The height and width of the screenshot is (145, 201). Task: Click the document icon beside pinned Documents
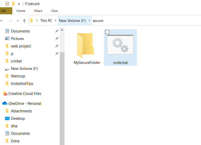point(7,31)
